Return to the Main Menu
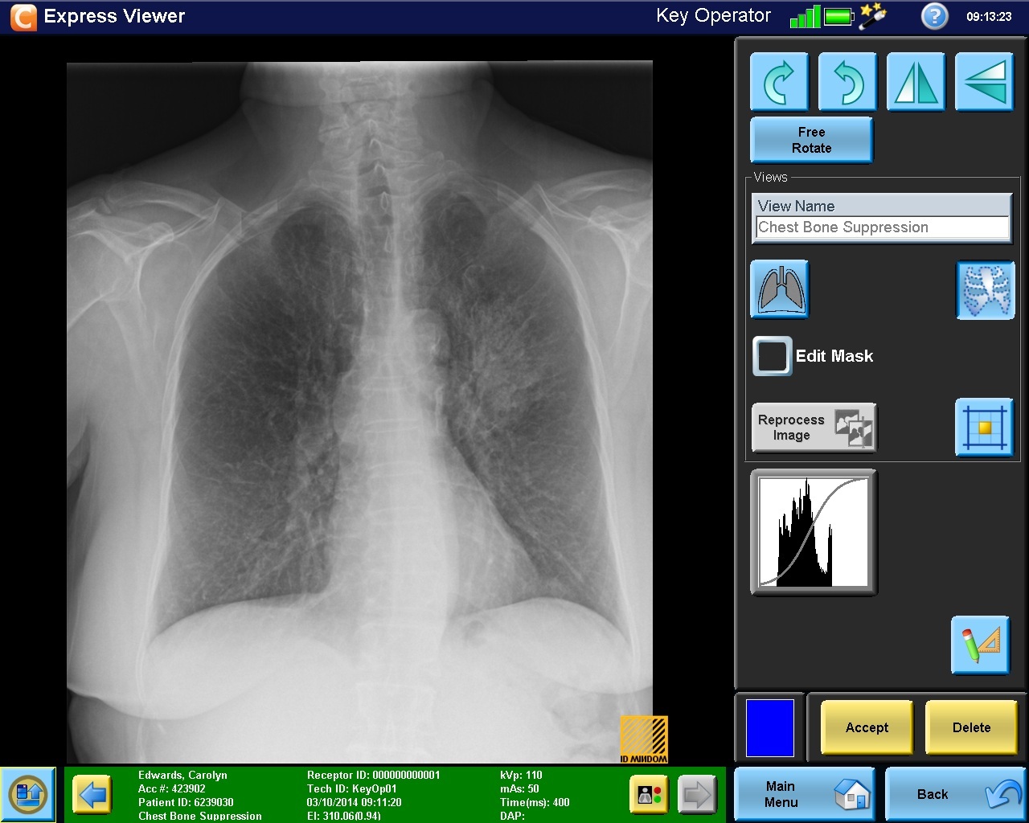The image size is (1029, 823). 804,793
